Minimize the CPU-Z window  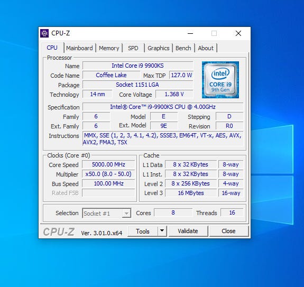[x=190, y=33]
